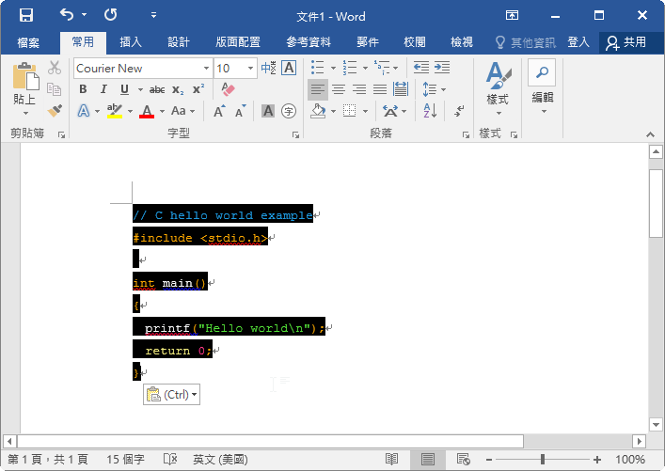
Task: Switch to the 郵件 tab
Action: tap(367, 42)
